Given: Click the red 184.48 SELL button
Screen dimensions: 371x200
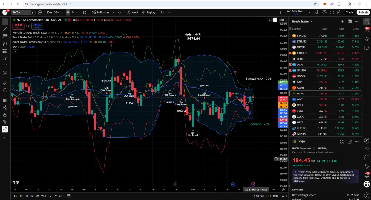Looking at the screenshot, I should pyautogui.click(x=19, y=26).
